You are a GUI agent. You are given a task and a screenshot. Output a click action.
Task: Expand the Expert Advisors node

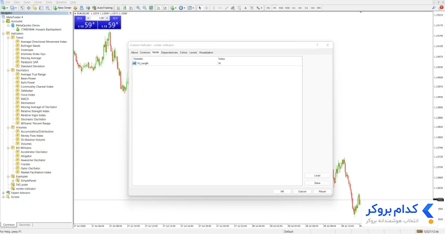coord(3,193)
